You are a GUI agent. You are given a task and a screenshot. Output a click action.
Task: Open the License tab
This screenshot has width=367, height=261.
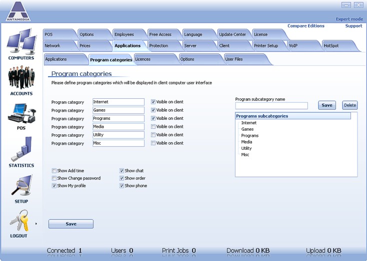tap(268, 34)
